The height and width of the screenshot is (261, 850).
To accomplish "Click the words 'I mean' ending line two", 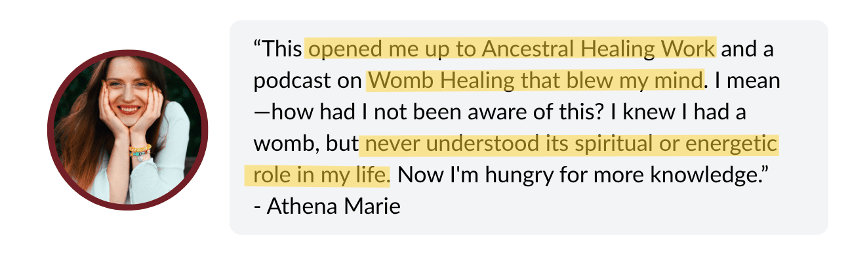I will (x=748, y=81).
